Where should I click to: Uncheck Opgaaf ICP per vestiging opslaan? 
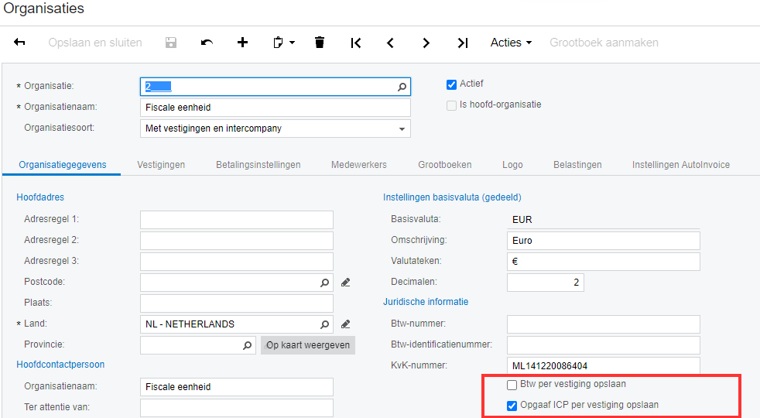click(512, 406)
